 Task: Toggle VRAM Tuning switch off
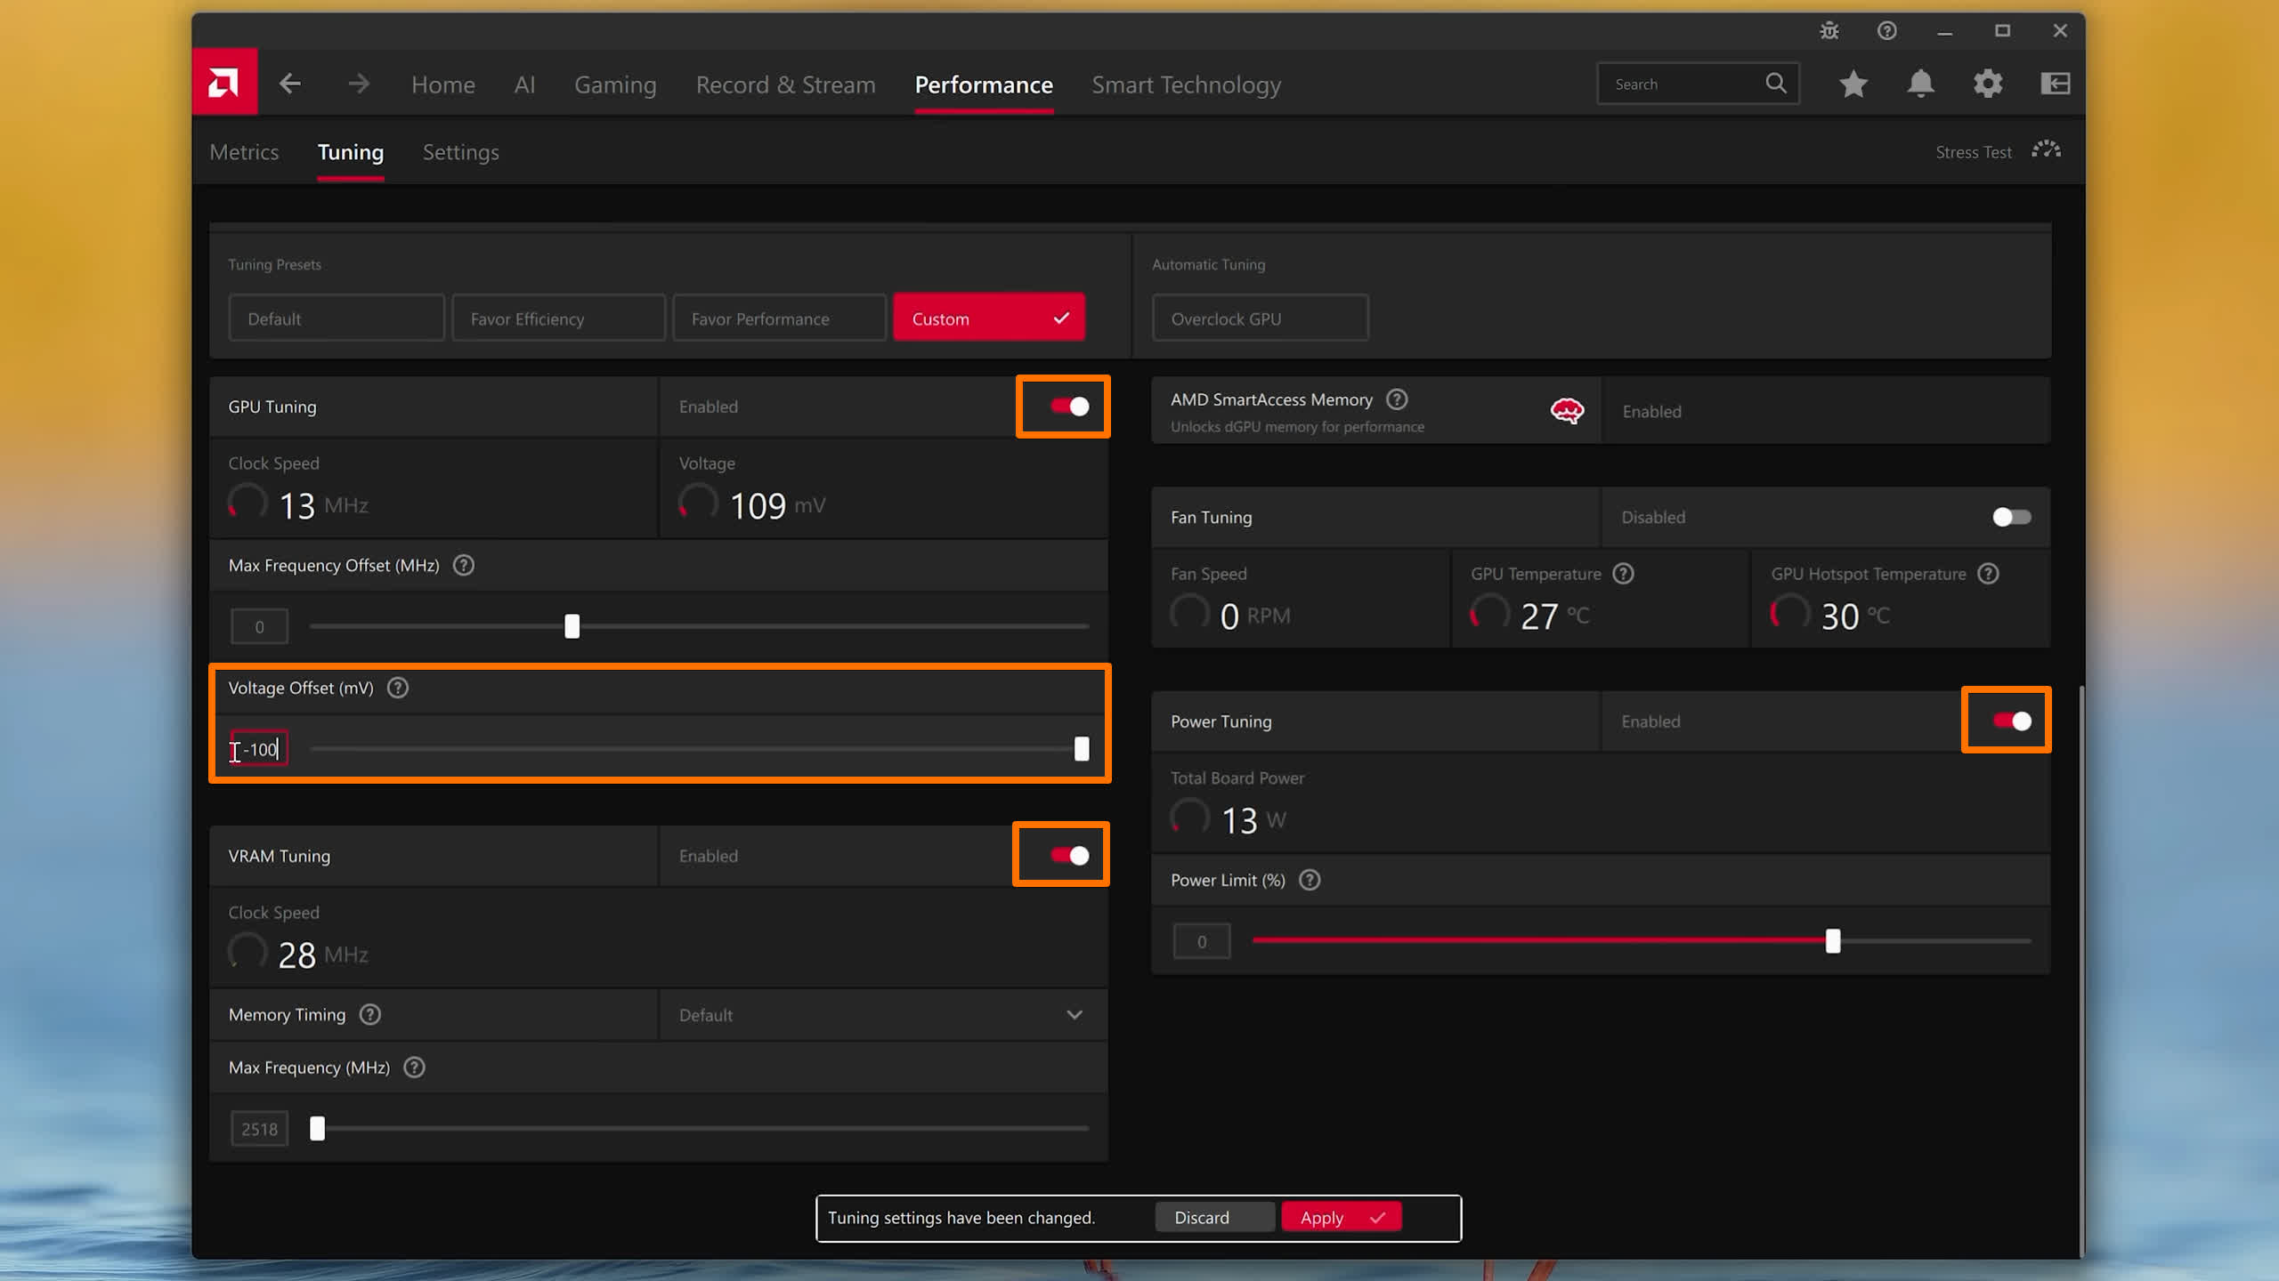(1069, 856)
